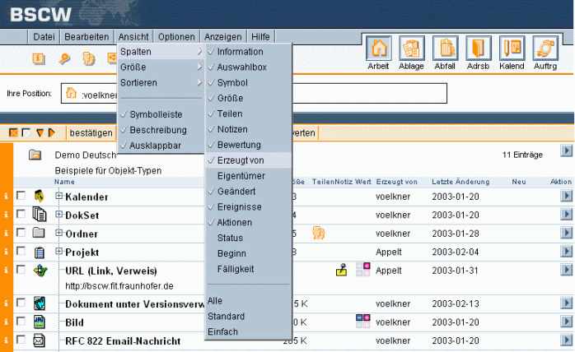The image size is (575, 352).
Task: Click the info icon beside Kalender
Action: [x=7, y=196]
